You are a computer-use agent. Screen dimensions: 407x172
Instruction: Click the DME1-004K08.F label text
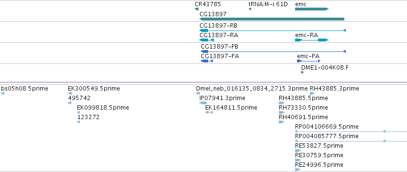tap(325, 68)
